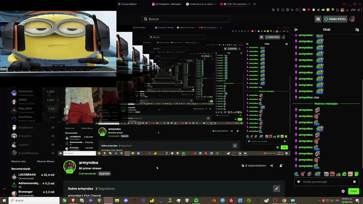This screenshot has height=204, width=363.
Task: Click the armyndea live avatar
Action: (69, 167)
